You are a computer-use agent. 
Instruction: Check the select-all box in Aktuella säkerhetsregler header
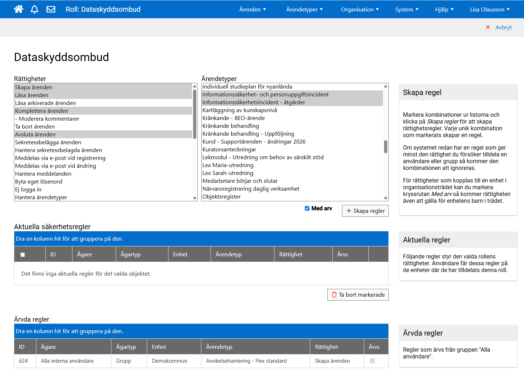(x=23, y=255)
